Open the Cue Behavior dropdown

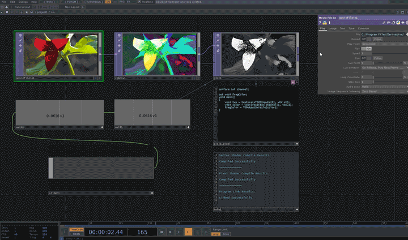tap(385, 67)
